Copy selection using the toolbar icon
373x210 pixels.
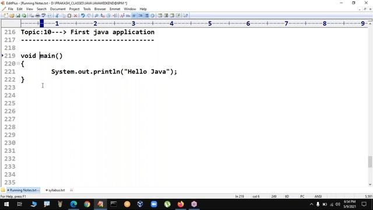64,16
